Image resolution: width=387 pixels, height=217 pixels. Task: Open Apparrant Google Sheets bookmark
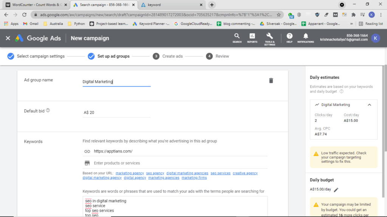(320, 24)
